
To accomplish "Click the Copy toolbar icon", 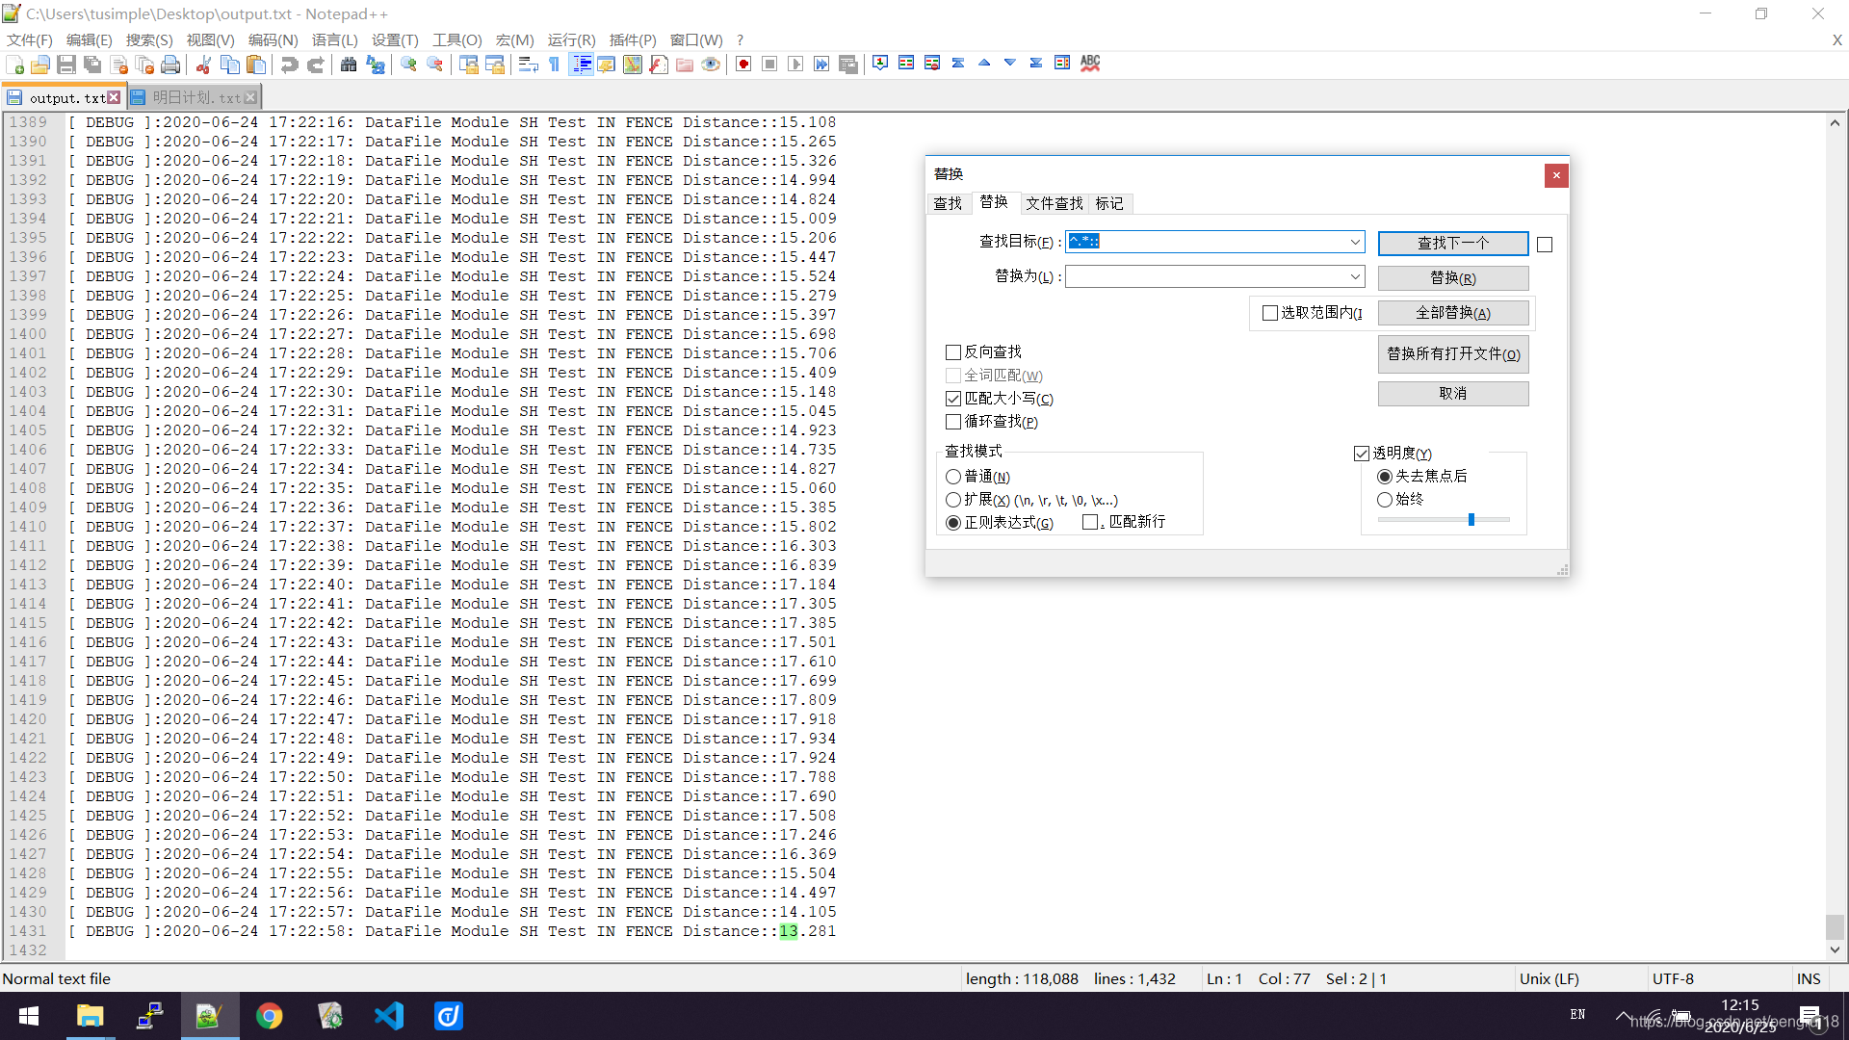I will [229, 65].
